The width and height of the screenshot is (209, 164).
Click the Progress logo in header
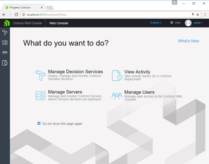pos(7,23)
